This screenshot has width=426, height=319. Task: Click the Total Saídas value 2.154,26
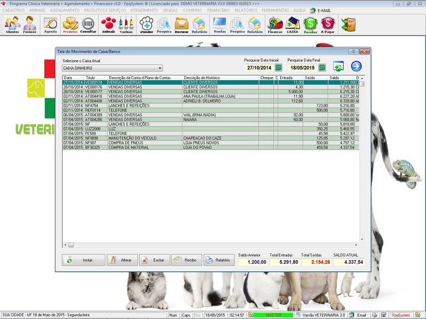click(x=317, y=262)
